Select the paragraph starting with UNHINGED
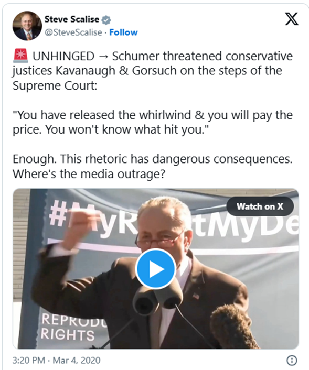This screenshot has height=370, width=309. [153, 71]
